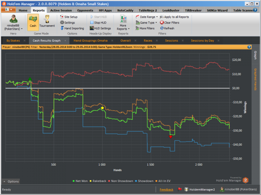Switch to Hand Groupings Omaha report
Viewport: 261px width, 195px height.
90,40
